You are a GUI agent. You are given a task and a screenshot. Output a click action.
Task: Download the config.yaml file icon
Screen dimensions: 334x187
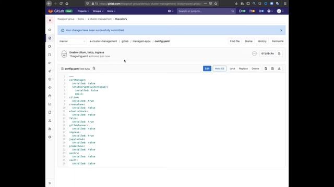coord(279,69)
